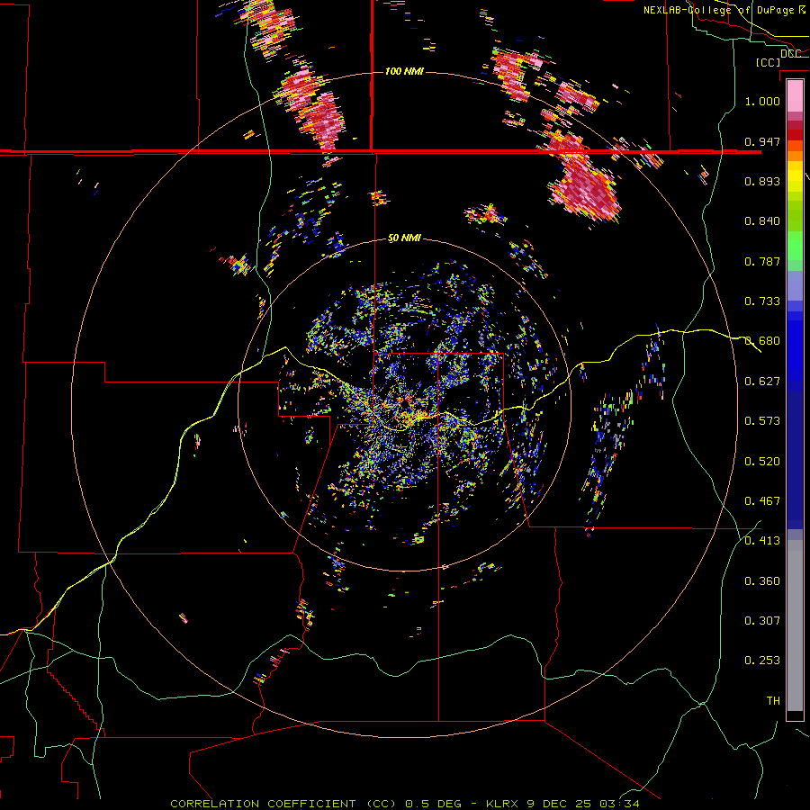Select the 0.840 scale value

click(762, 221)
